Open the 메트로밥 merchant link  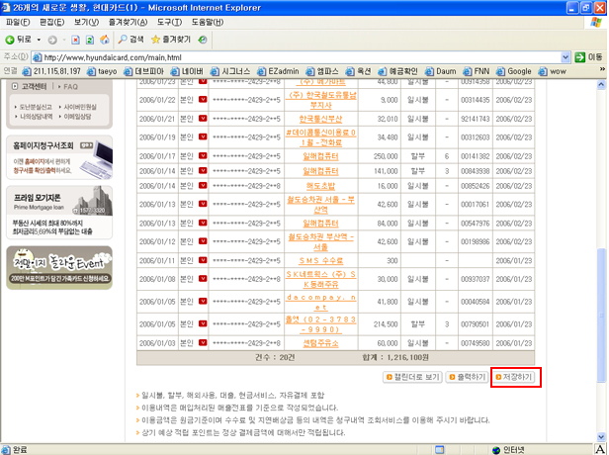click(321, 185)
